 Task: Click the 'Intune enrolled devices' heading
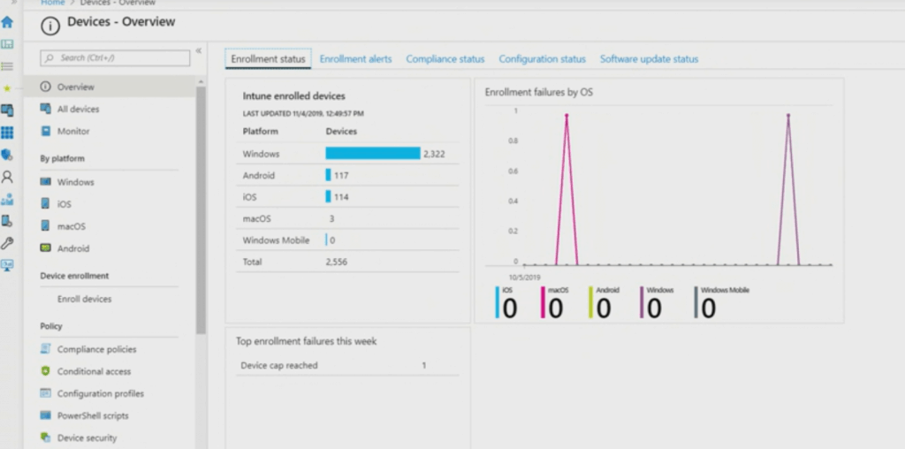(293, 95)
